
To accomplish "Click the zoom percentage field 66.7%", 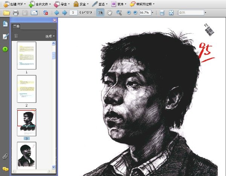I will tap(145, 12).
